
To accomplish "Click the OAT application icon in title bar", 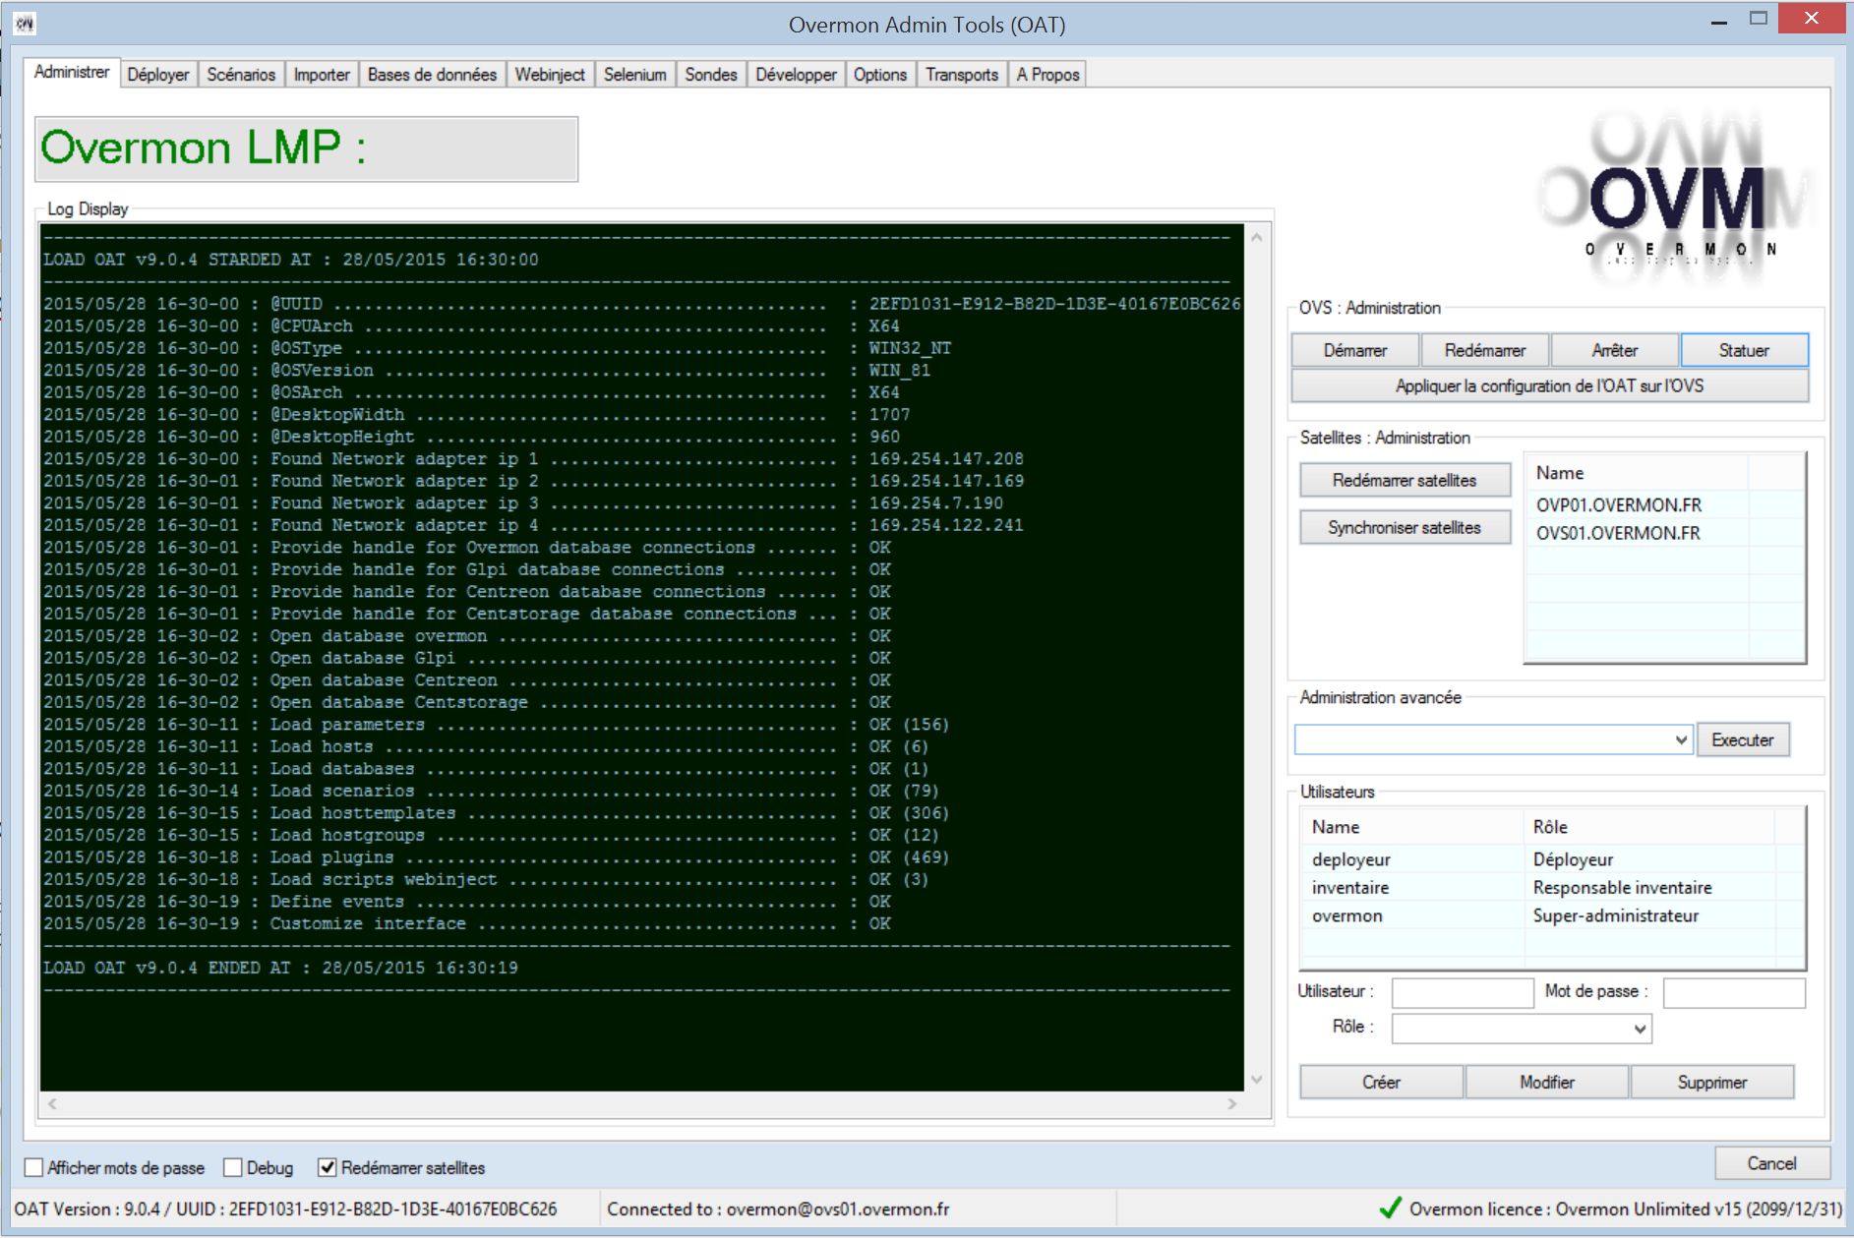I will [x=25, y=23].
